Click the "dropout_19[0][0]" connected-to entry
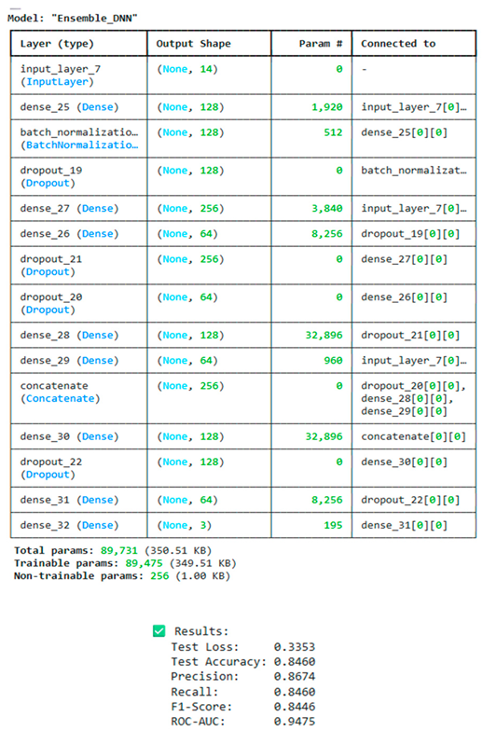The height and width of the screenshot is (731, 483). (410, 233)
